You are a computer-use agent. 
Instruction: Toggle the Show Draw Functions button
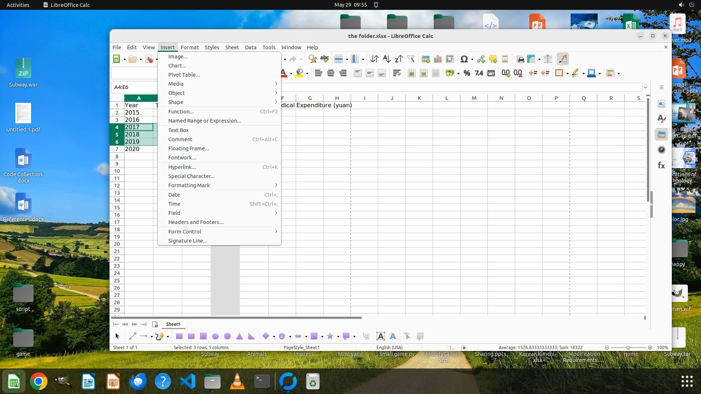click(563, 59)
